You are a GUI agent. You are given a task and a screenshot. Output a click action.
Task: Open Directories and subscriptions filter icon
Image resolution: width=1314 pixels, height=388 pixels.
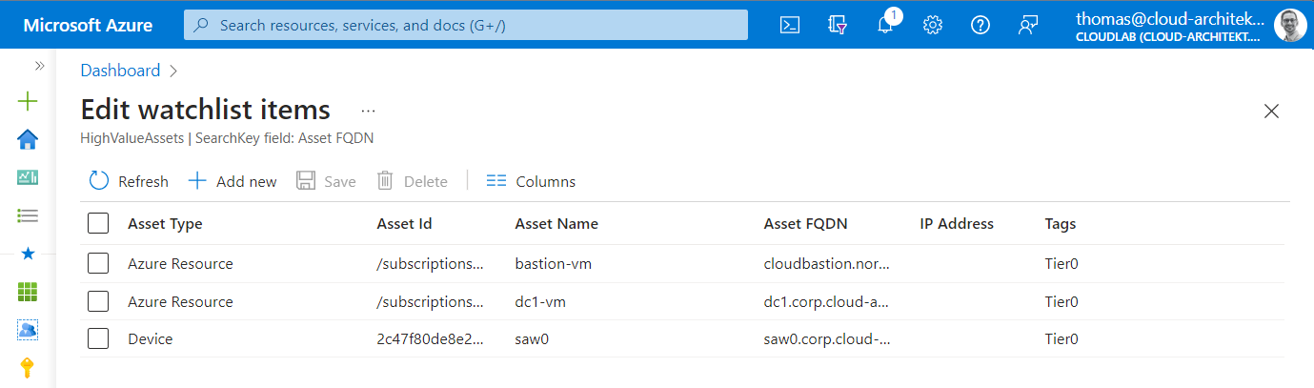(x=838, y=26)
